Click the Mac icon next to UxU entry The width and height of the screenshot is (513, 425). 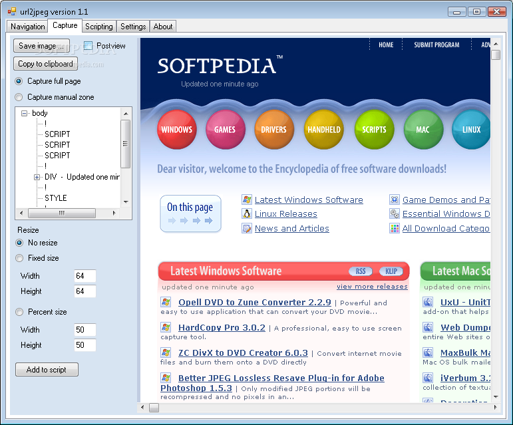point(428,302)
